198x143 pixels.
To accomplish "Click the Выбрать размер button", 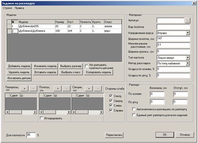I will (x=71, y=66).
